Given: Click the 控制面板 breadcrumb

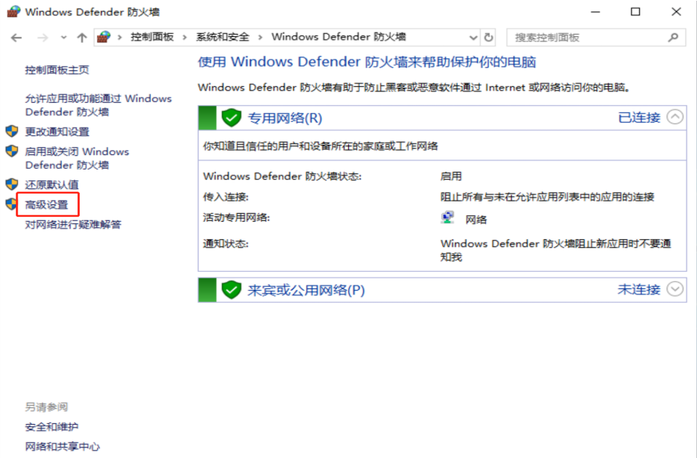Looking at the screenshot, I should (152, 37).
